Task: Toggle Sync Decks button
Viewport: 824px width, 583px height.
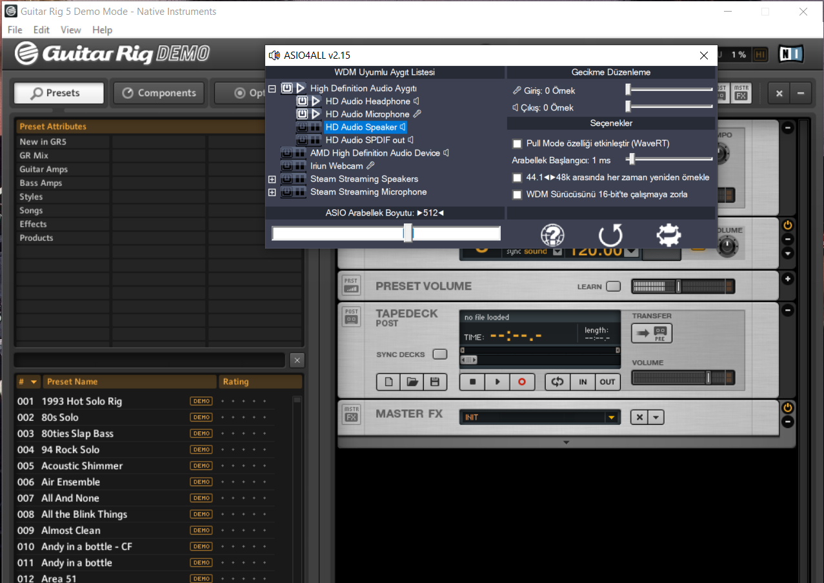Action: tap(439, 354)
